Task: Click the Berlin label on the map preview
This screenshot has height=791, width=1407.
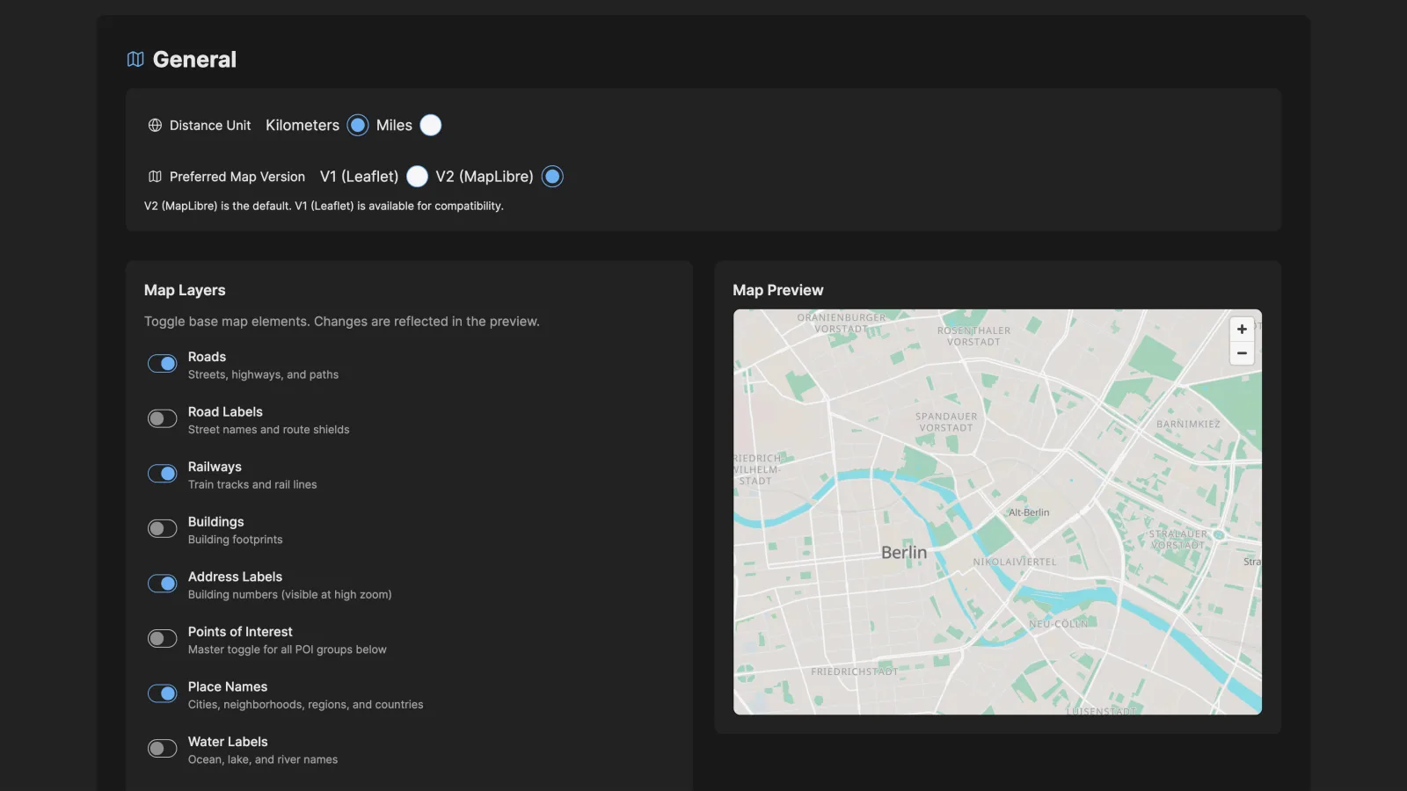Action: coord(904,552)
